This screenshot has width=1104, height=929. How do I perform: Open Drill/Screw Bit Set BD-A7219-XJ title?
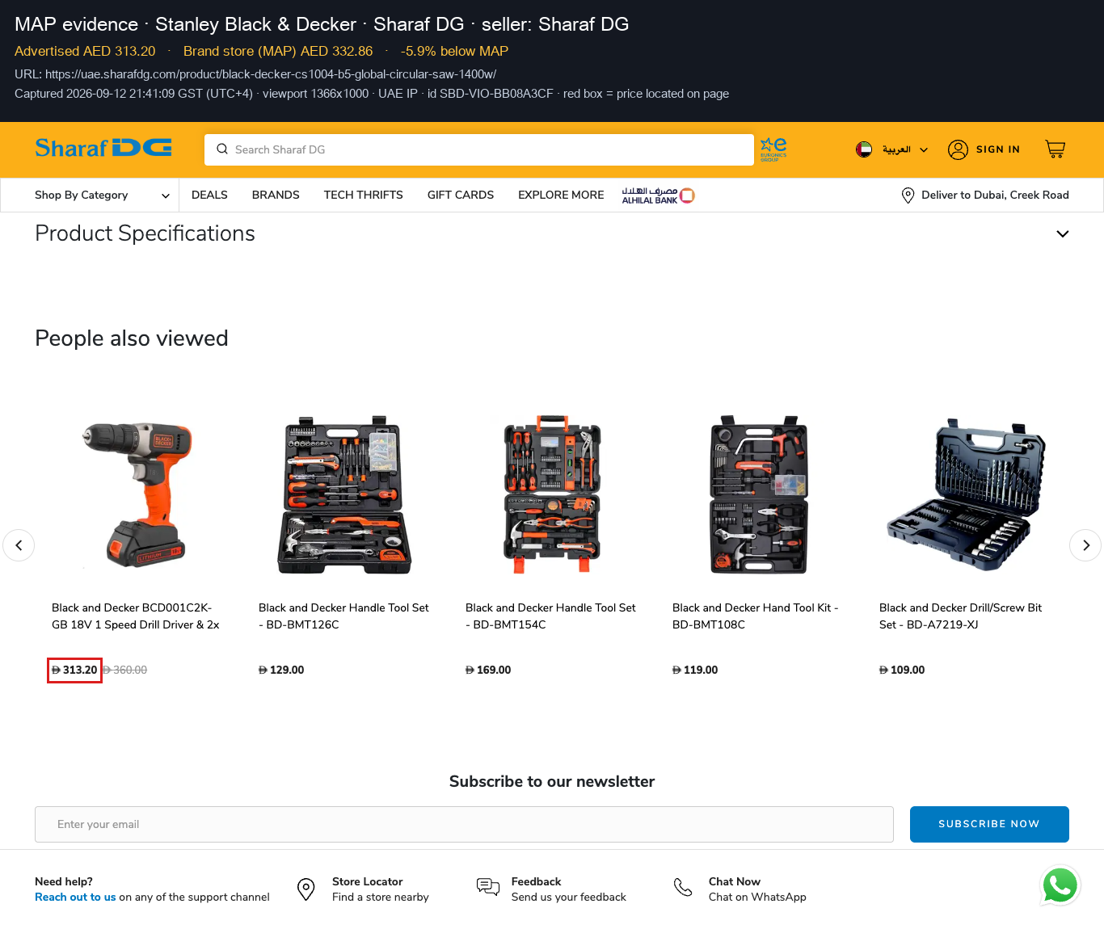coord(961,616)
